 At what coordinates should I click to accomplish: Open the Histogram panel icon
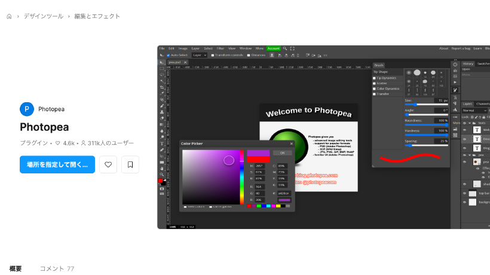(455, 71)
